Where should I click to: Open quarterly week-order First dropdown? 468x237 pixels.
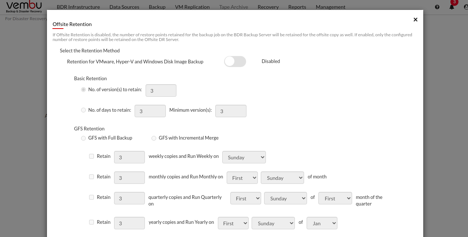[x=246, y=198]
